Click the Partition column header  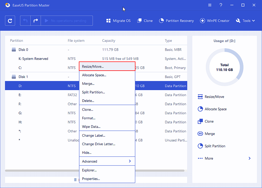point(17,40)
